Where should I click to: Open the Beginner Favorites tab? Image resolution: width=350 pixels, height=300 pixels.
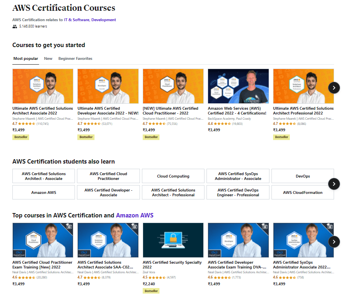tap(75, 59)
